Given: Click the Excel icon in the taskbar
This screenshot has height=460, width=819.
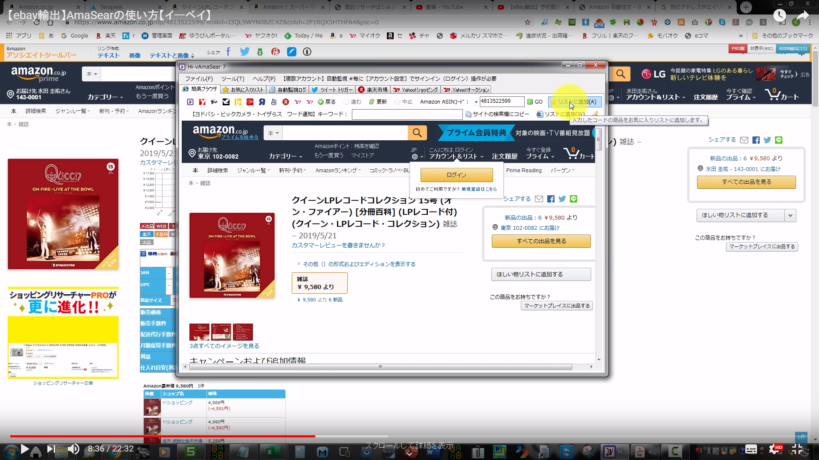Looking at the screenshot, I should click(x=270, y=451).
